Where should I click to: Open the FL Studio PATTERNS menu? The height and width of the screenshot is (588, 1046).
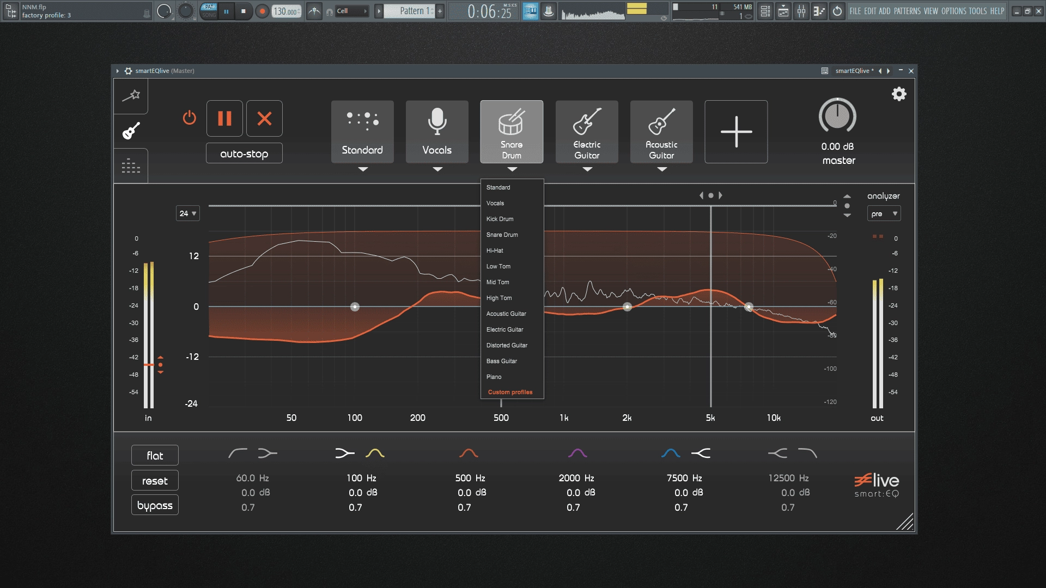click(x=907, y=11)
